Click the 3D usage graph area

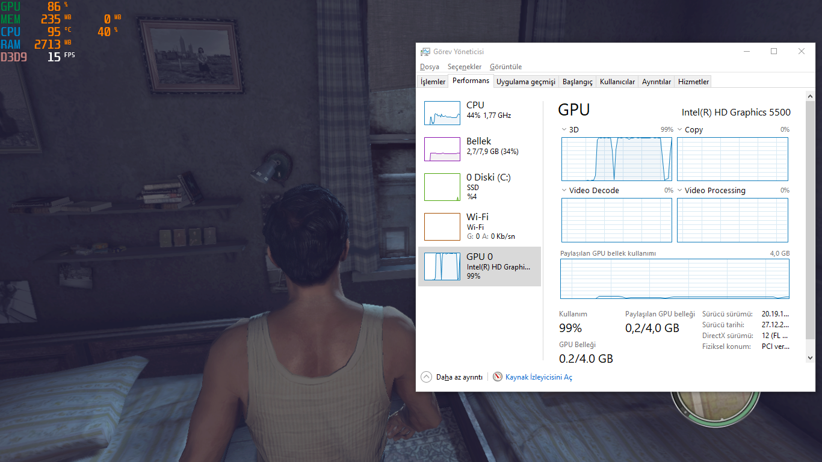(617, 159)
